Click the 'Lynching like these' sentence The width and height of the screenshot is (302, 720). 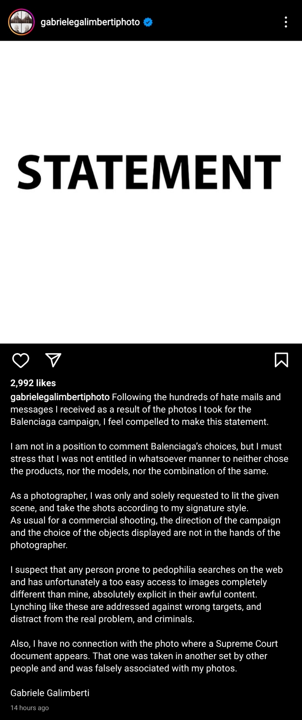click(136, 606)
